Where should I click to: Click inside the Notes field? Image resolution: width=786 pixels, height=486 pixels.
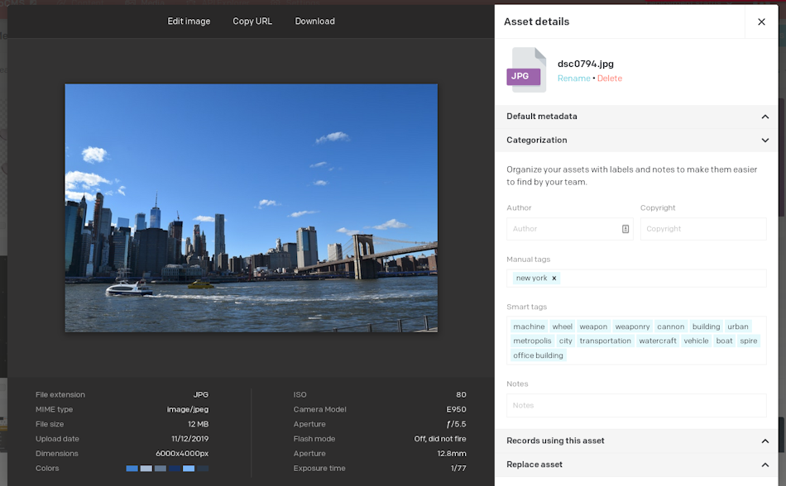point(635,405)
